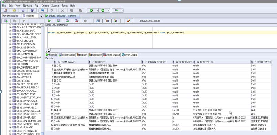
Task: Expand the GSYS_P_MARK table node
Action: 10,127
